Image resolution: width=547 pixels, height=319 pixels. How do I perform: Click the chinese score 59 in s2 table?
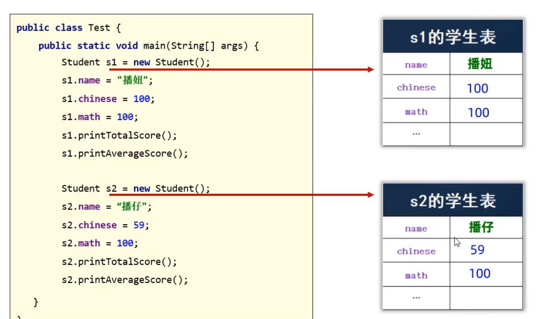(477, 250)
